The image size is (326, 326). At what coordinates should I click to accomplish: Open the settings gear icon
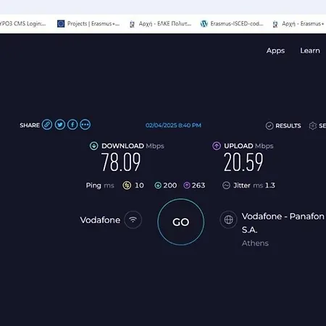(313, 126)
